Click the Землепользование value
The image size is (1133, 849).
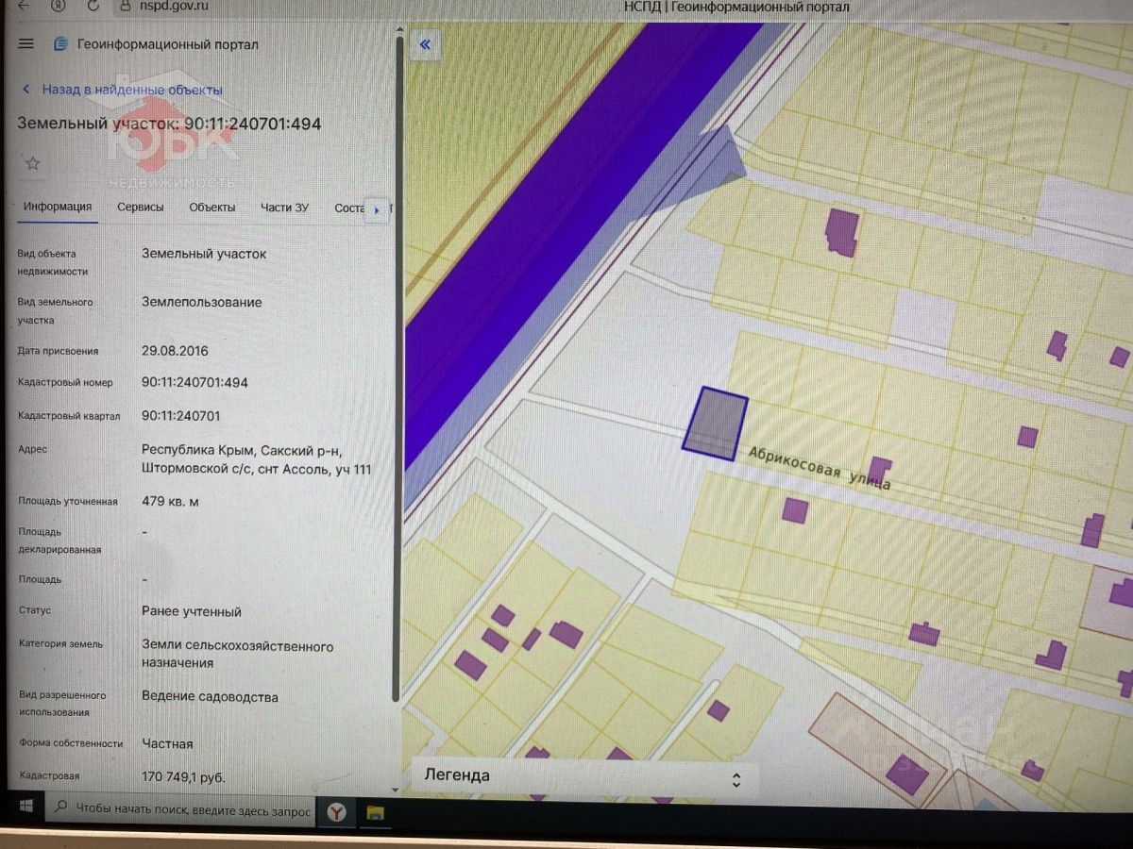(201, 302)
